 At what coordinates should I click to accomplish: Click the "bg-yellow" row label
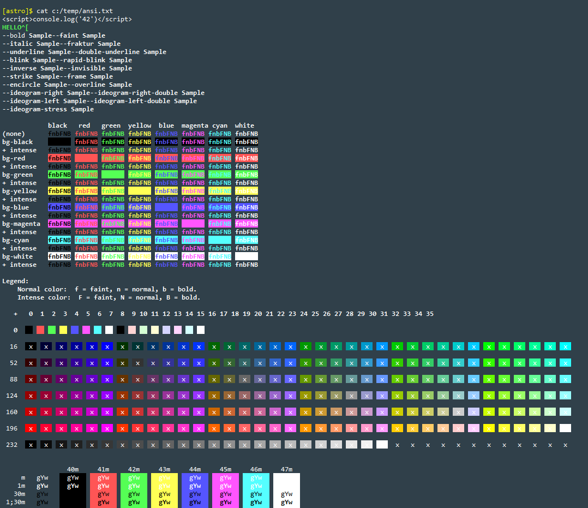[20, 191]
